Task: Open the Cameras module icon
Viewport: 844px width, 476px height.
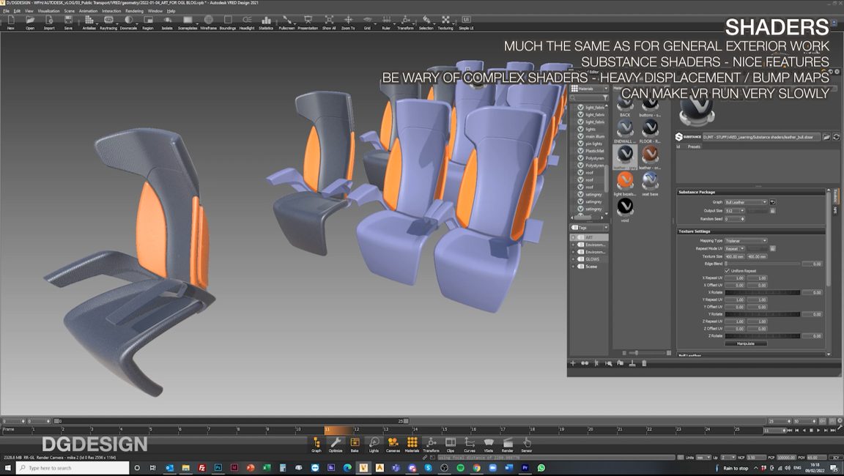Action: [393, 443]
